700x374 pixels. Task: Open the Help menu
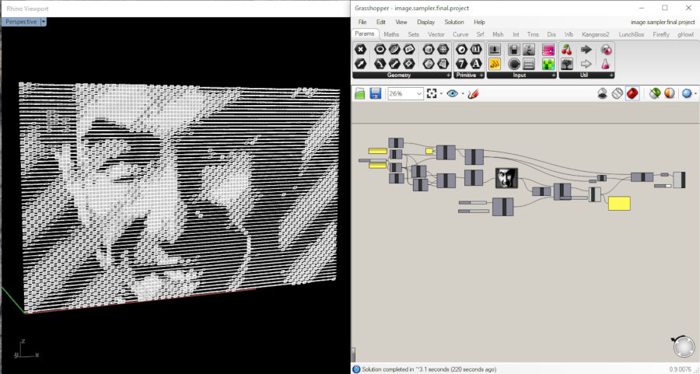pos(479,22)
